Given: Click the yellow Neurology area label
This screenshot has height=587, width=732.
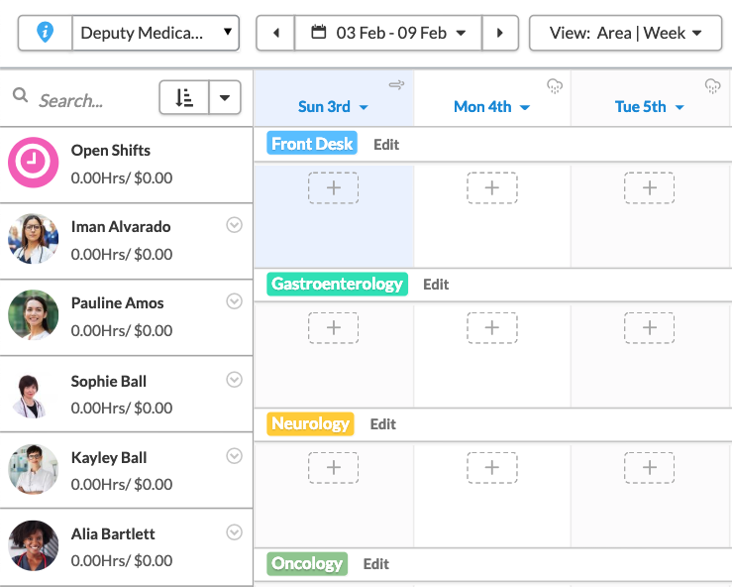Looking at the screenshot, I should (x=310, y=423).
